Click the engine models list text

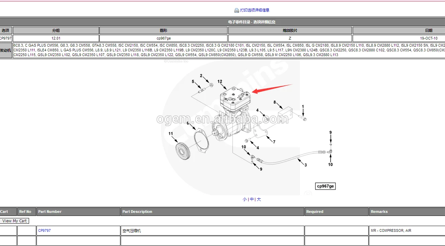(x=229, y=50)
